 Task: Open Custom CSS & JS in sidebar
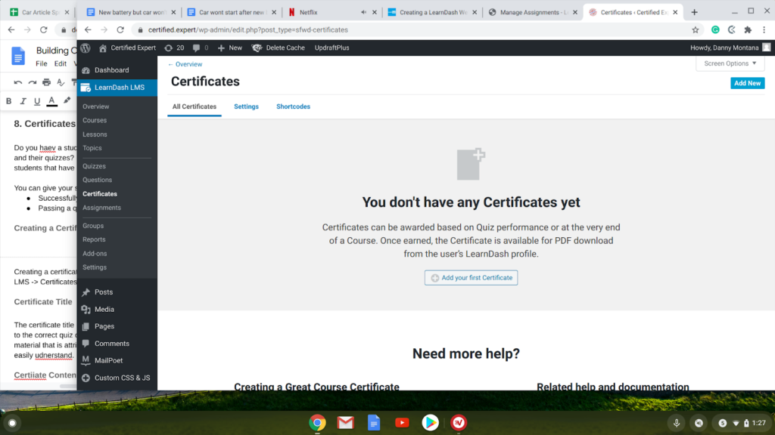(117, 378)
